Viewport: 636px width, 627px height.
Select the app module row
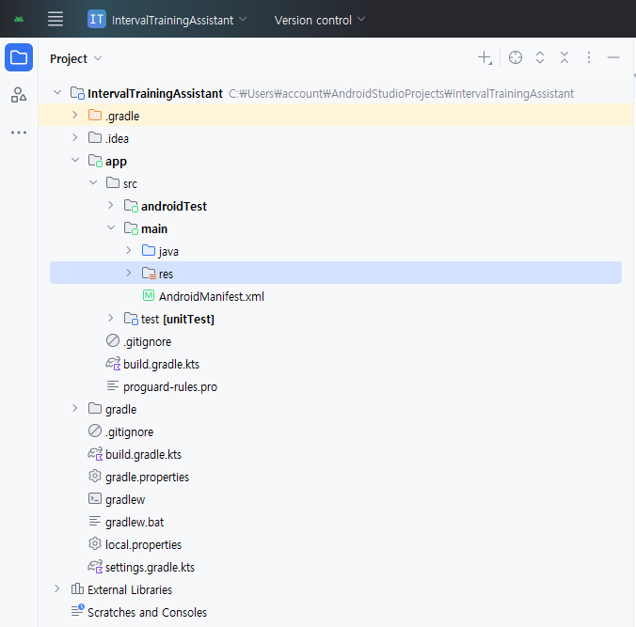(x=336, y=161)
